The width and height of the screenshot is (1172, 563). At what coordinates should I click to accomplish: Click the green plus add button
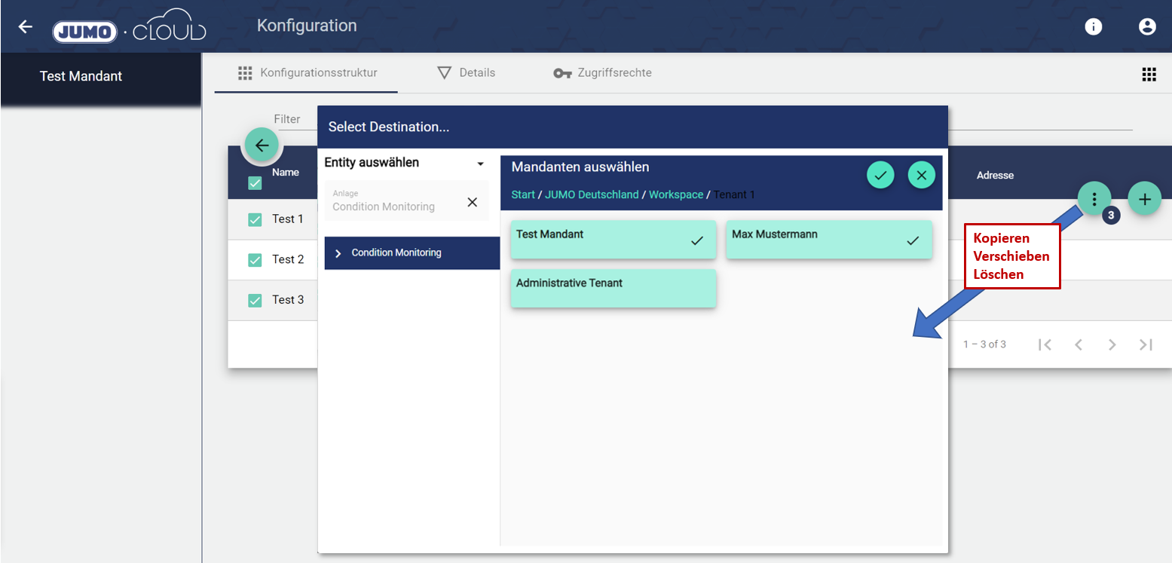(1144, 199)
